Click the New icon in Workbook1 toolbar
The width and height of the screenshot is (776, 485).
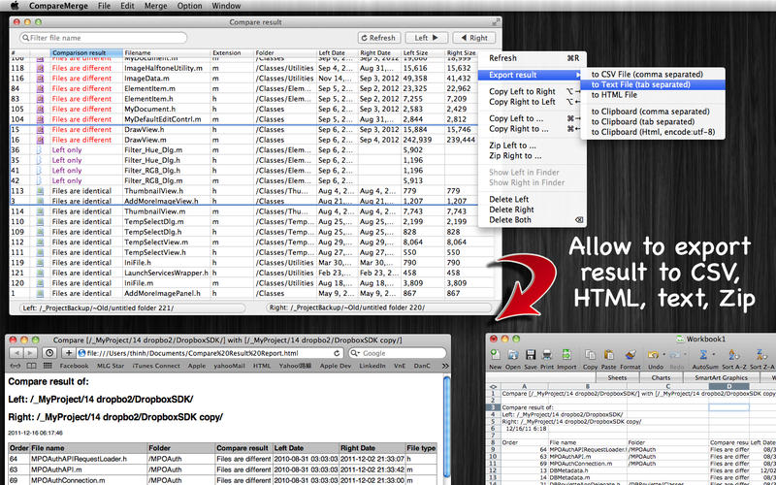(495, 354)
